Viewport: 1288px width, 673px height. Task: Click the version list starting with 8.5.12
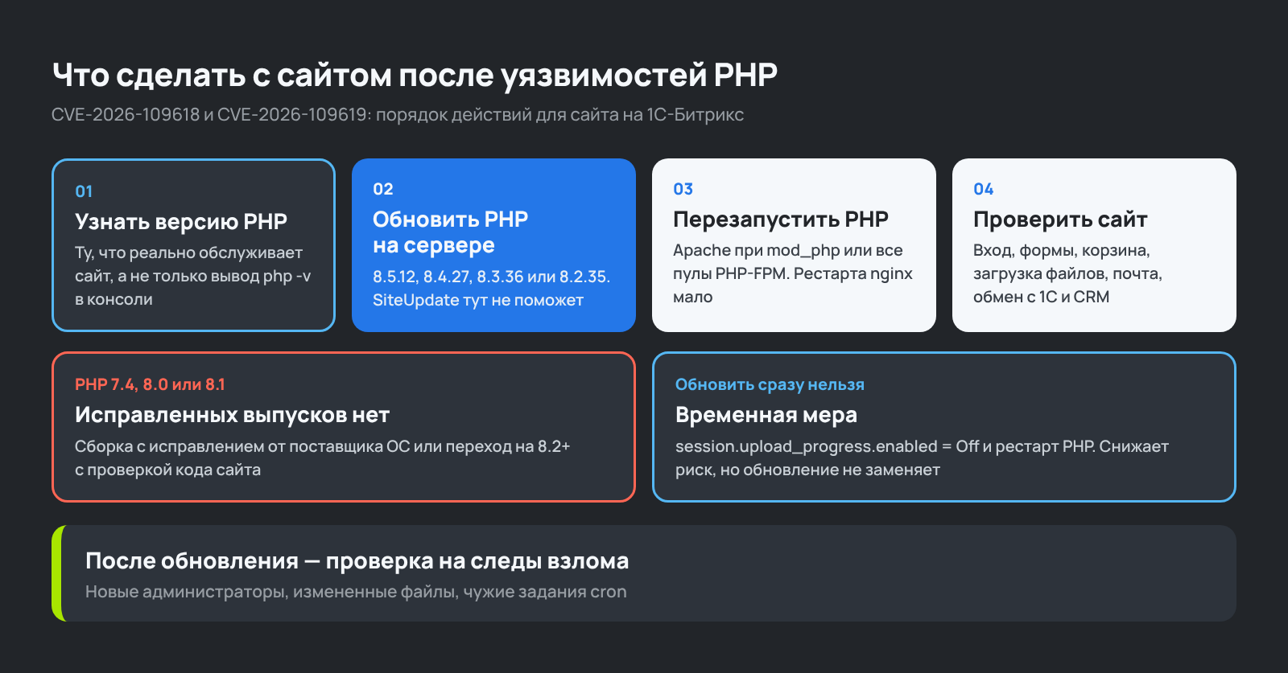click(x=492, y=288)
